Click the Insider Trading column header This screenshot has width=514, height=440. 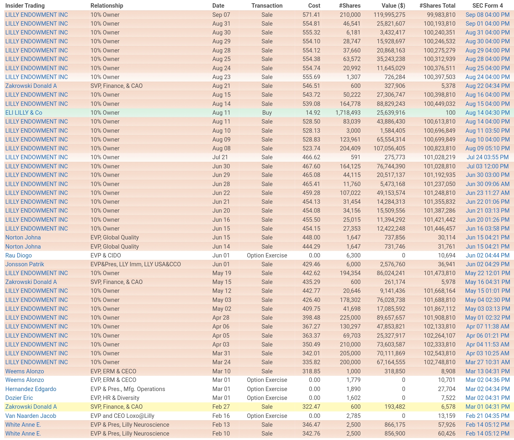(25, 6)
